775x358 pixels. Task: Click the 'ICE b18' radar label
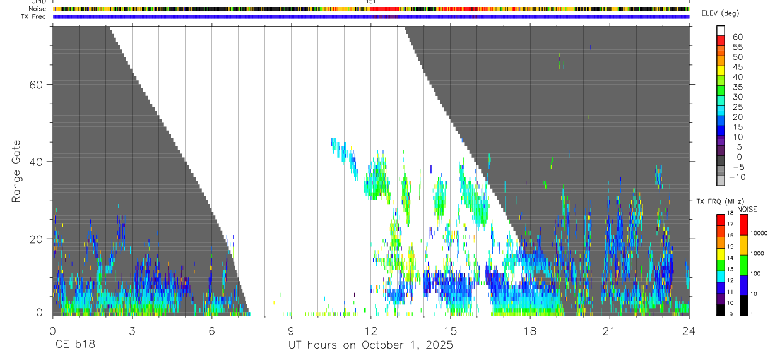coord(73,345)
